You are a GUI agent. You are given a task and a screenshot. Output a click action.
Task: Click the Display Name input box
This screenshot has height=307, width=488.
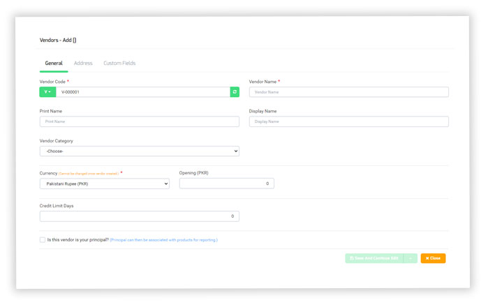point(348,121)
